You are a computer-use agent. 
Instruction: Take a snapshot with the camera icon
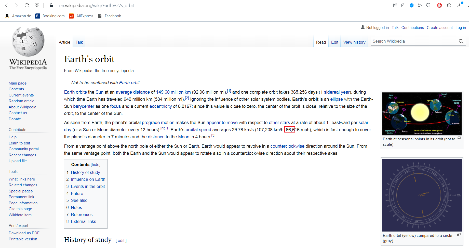pos(403,5)
